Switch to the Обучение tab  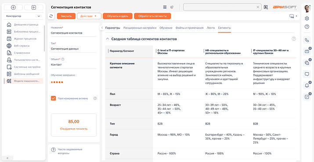[166, 28]
